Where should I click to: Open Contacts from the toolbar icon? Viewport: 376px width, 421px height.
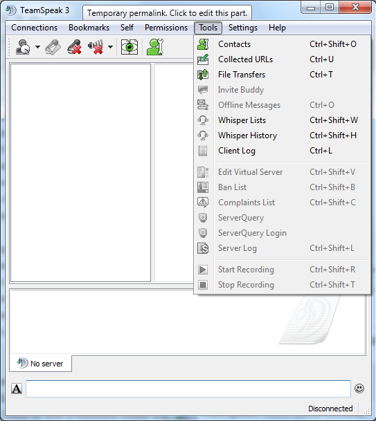pos(155,47)
